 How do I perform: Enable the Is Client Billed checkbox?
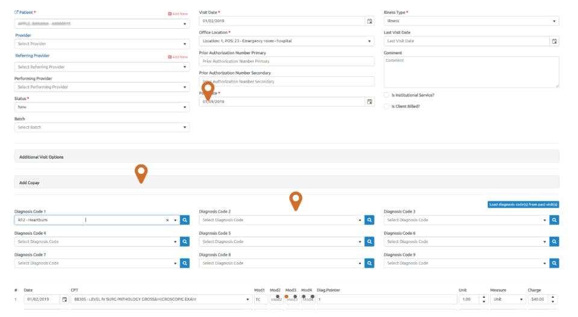pyautogui.click(x=387, y=106)
